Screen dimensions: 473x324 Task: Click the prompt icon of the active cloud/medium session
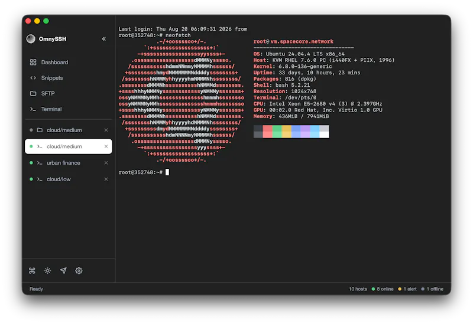pos(40,146)
